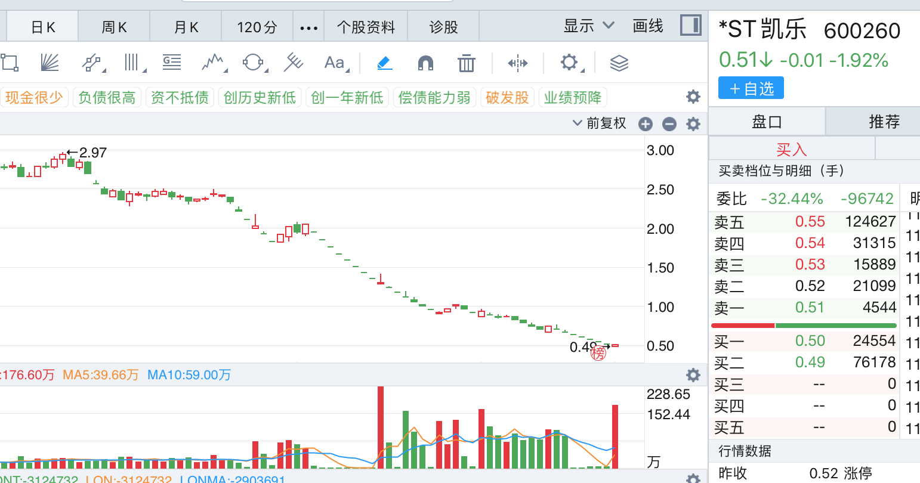Screen dimensions: 920x483
Task: Toggle the right side panel layout
Action: (x=691, y=26)
